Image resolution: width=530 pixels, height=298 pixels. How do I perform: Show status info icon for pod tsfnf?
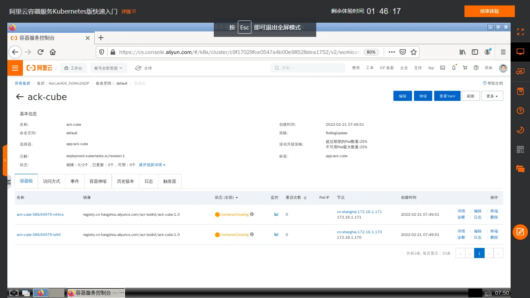pyautogui.click(x=252, y=234)
